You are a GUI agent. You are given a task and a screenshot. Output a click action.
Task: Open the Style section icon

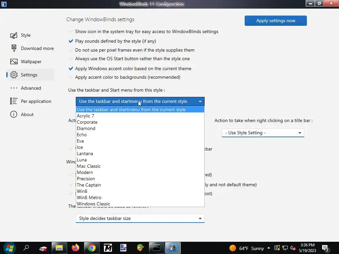[x=14, y=35]
